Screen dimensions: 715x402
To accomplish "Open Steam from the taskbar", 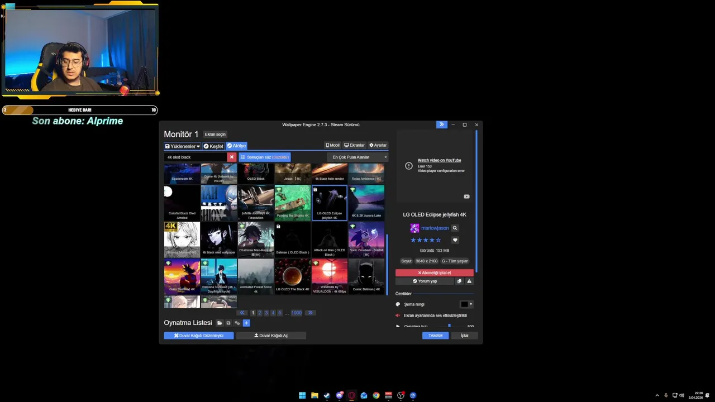I will pos(327,395).
